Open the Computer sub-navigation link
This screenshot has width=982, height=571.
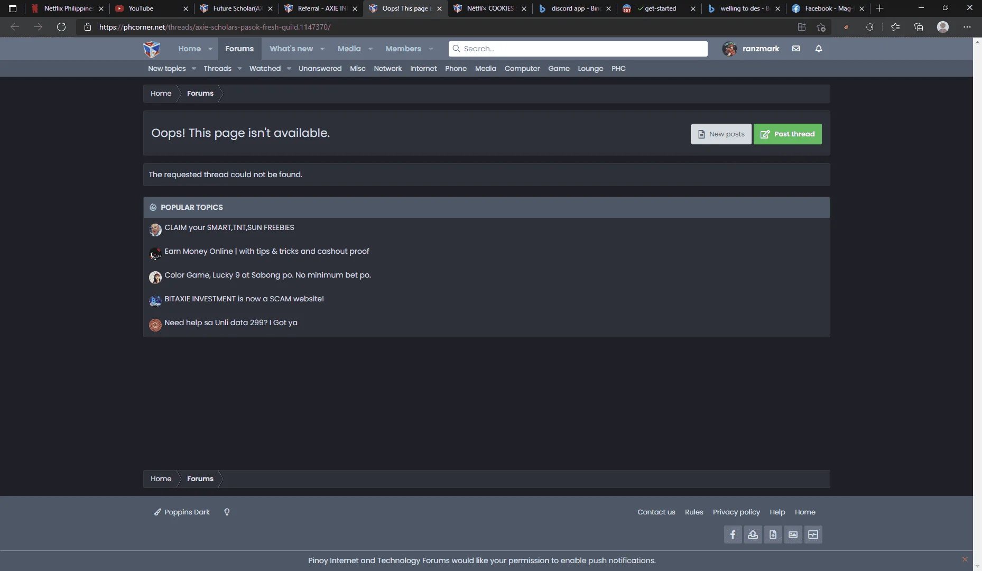pyautogui.click(x=522, y=68)
